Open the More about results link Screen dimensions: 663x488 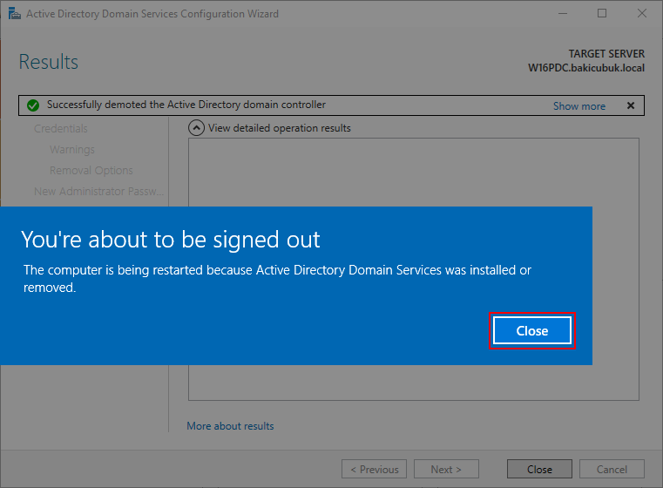point(230,426)
